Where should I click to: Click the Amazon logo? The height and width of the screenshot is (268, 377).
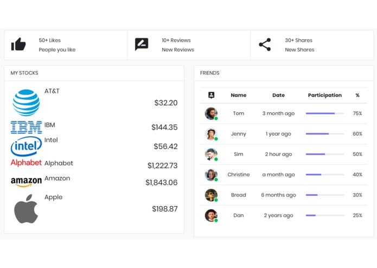[26, 182]
